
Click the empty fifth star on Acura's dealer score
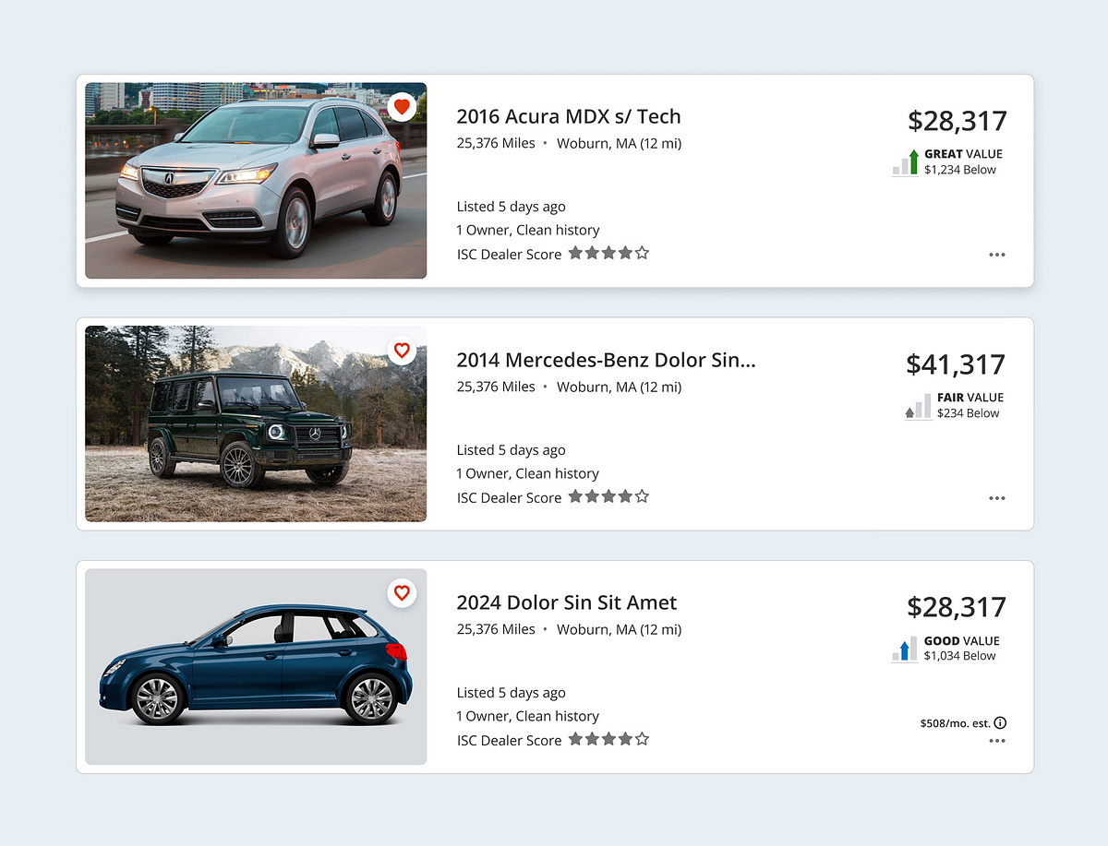643,253
